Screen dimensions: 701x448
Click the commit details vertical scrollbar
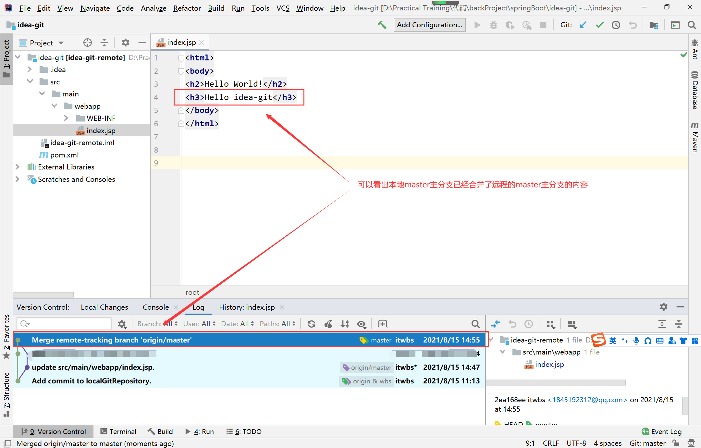(685, 406)
